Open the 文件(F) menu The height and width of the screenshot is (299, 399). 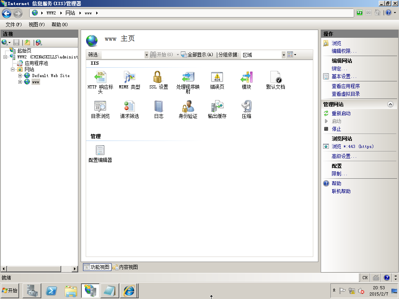14,25
